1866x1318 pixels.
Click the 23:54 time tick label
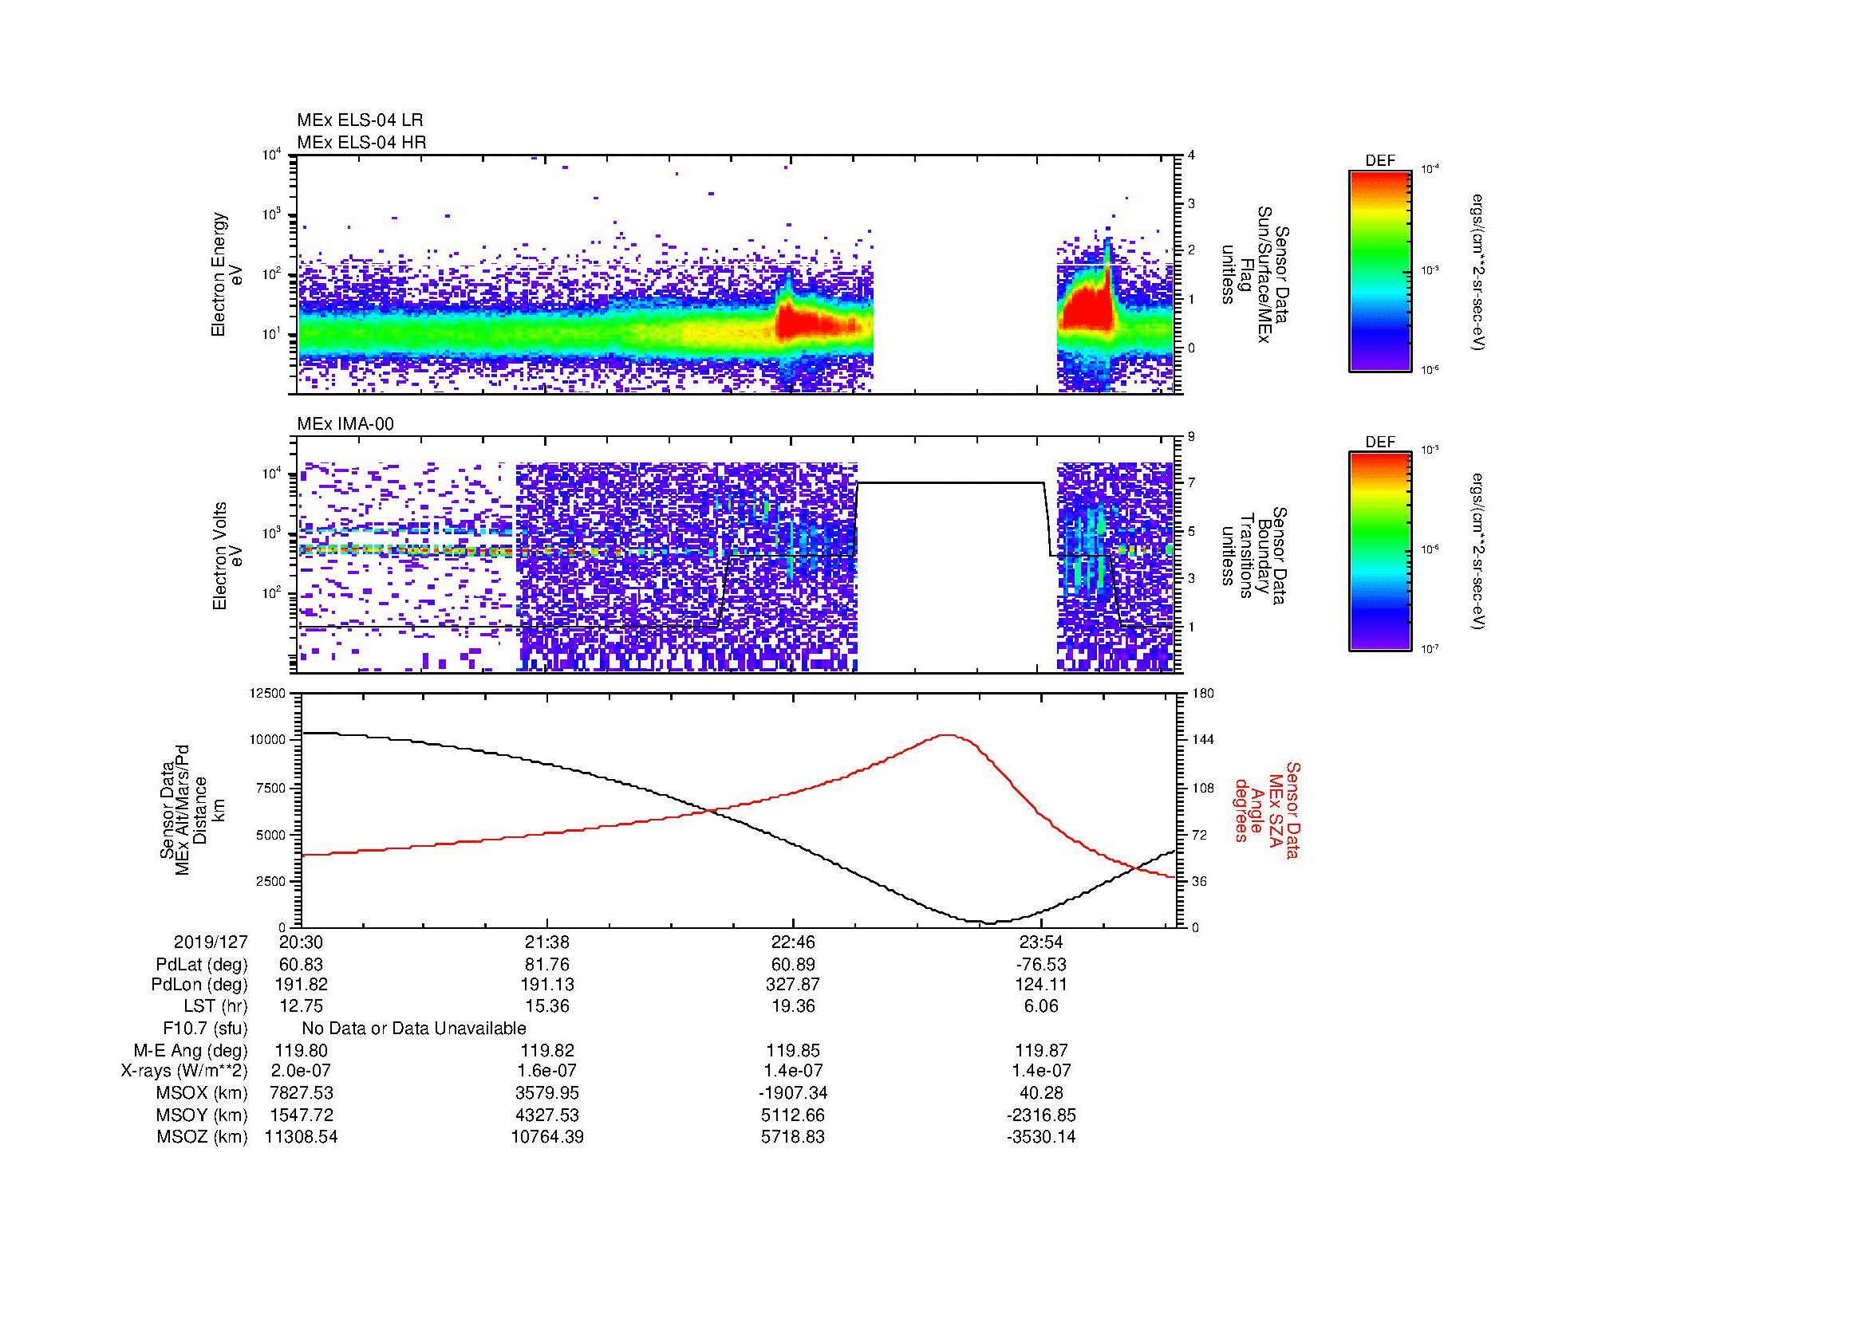pos(1041,942)
